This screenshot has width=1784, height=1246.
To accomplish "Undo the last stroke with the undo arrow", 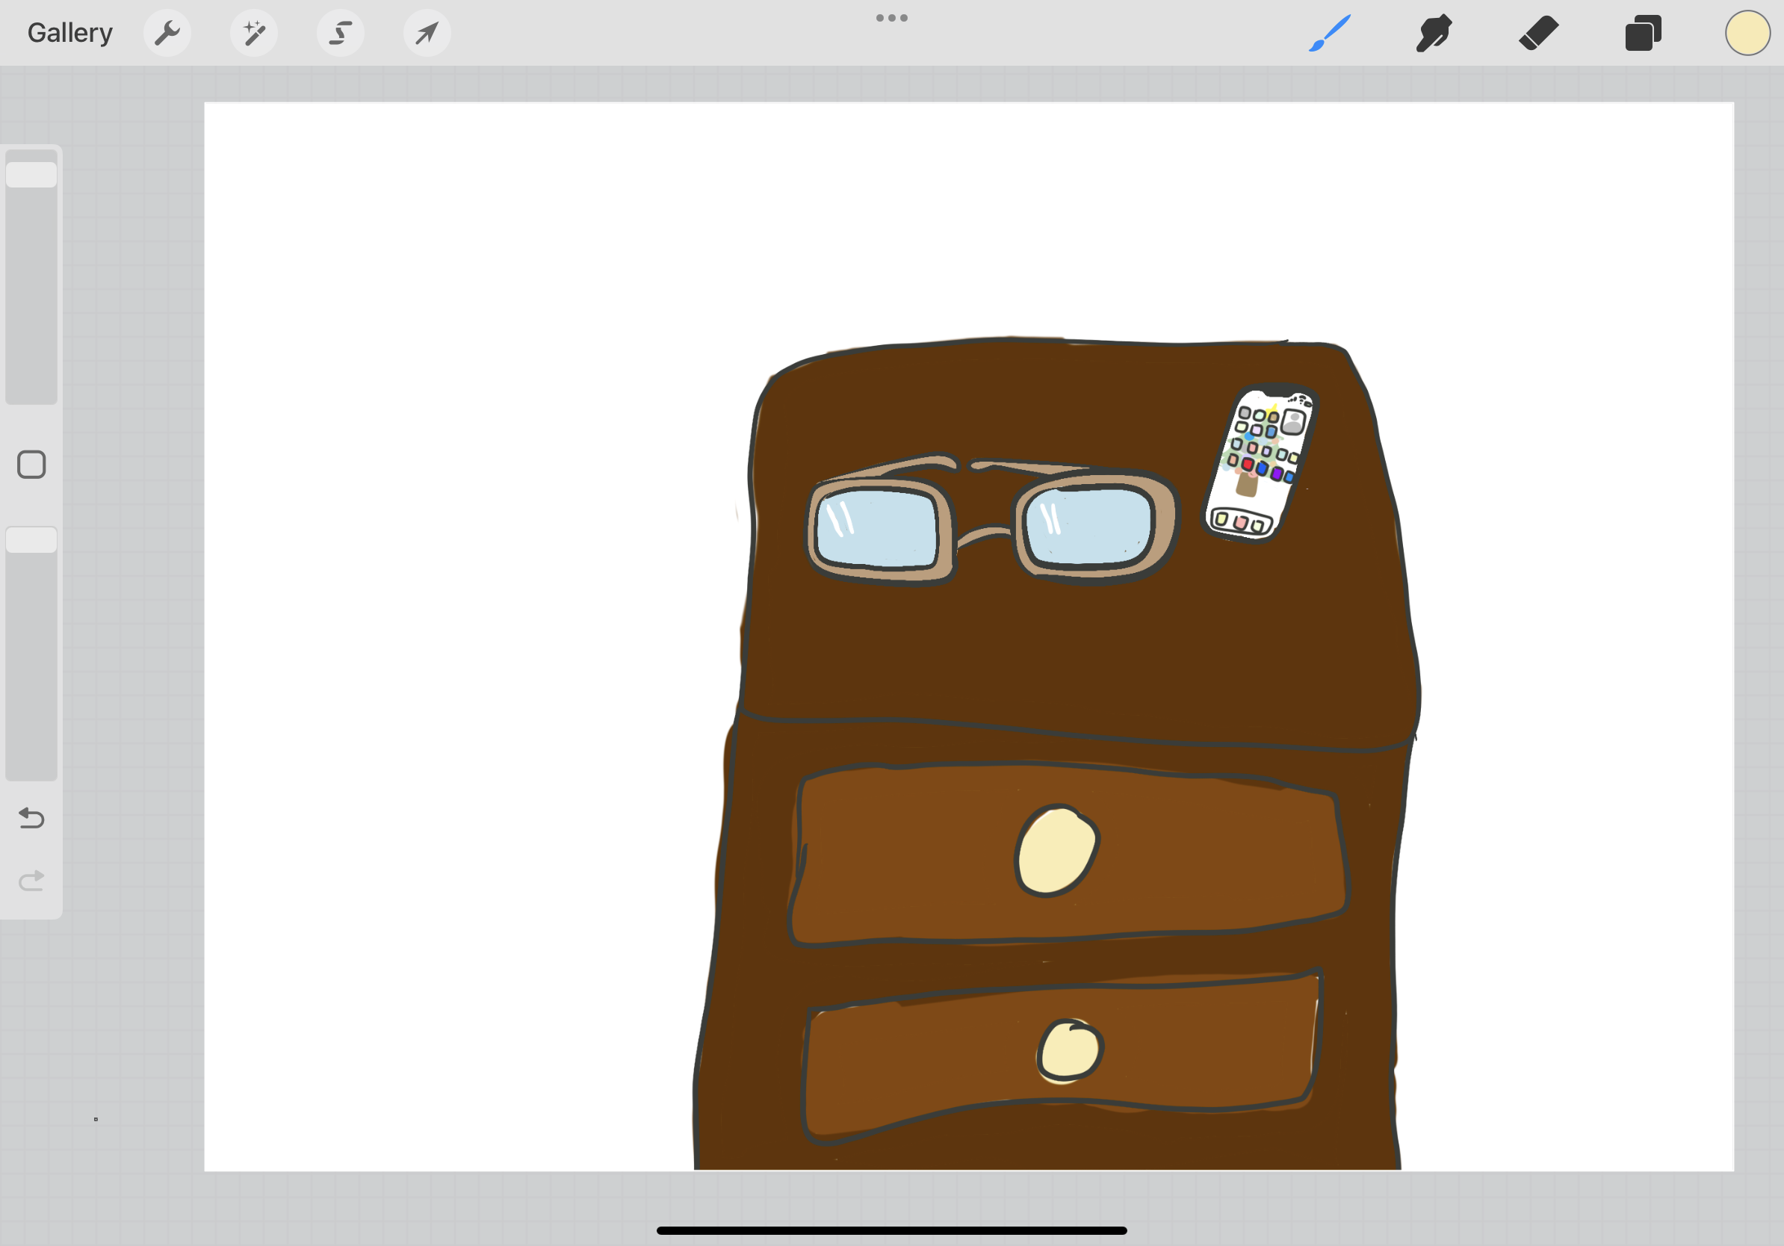I will coord(31,818).
